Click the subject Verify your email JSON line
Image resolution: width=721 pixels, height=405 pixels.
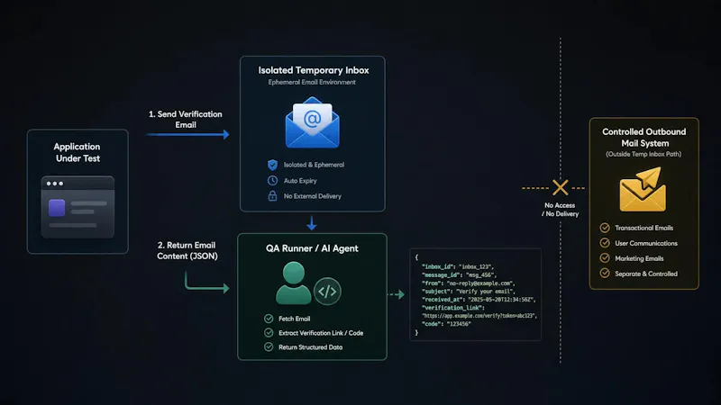click(x=469, y=292)
